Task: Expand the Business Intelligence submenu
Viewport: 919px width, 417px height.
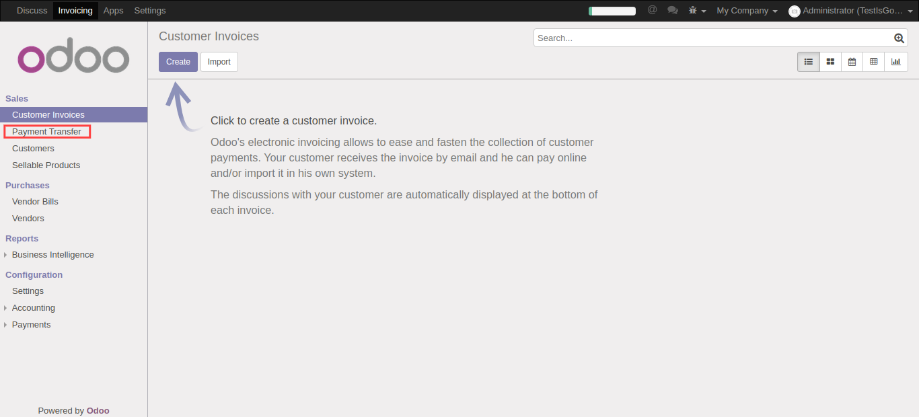Action: [x=52, y=255]
